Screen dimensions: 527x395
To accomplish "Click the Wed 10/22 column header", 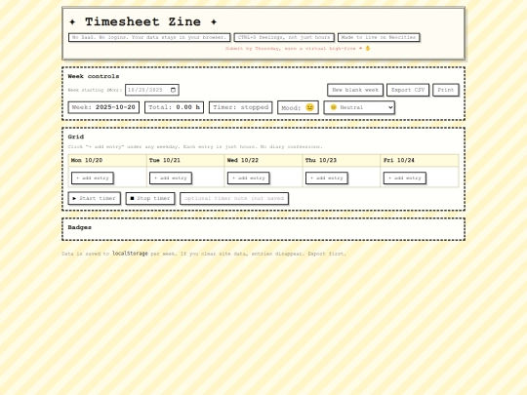I will (x=263, y=160).
